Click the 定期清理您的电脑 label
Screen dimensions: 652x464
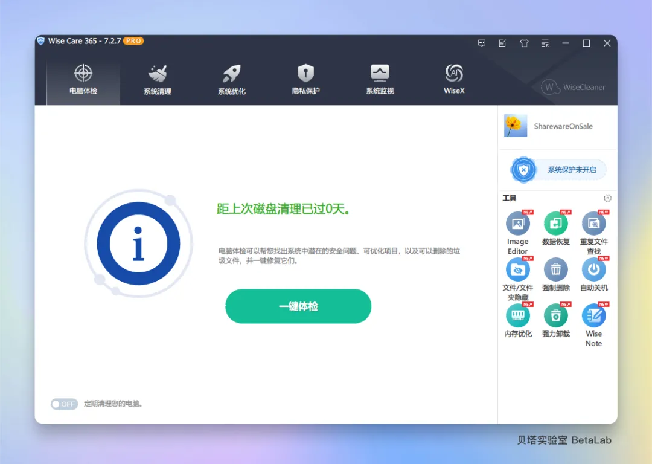click(113, 404)
